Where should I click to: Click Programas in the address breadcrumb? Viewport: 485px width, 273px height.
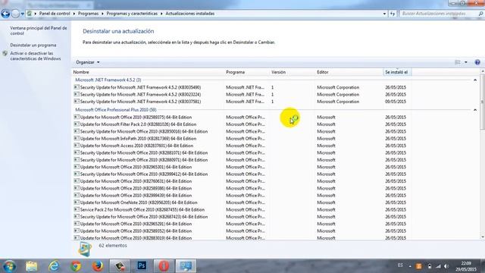(88, 14)
